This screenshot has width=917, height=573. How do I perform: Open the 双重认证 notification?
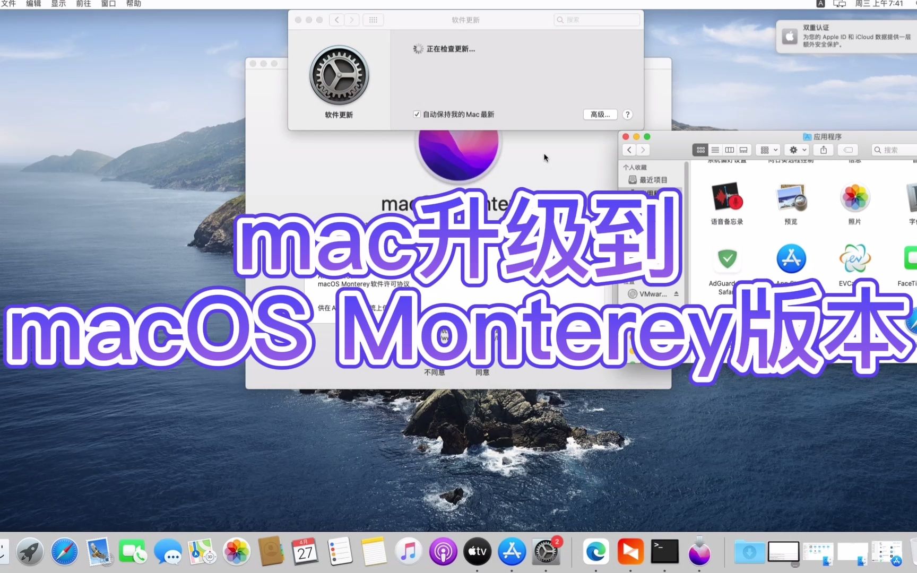coord(846,37)
